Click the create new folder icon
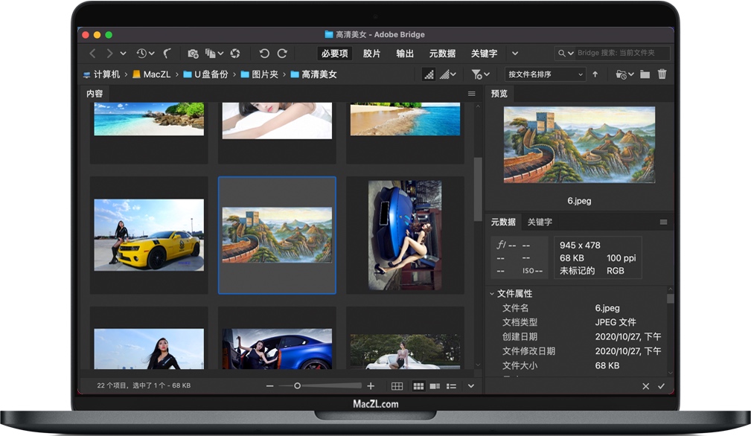This screenshot has height=436, width=751. (643, 74)
